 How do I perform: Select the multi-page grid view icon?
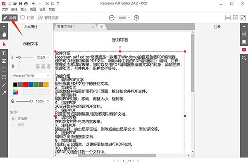(x=235, y=18)
